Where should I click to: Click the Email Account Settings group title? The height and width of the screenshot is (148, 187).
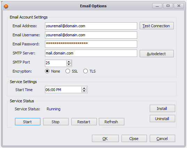click(x=29, y=17)
